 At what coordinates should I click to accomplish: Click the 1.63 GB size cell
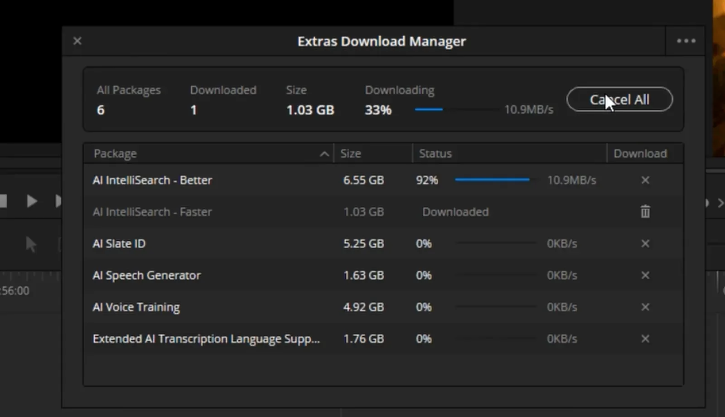tap(363, 275)
